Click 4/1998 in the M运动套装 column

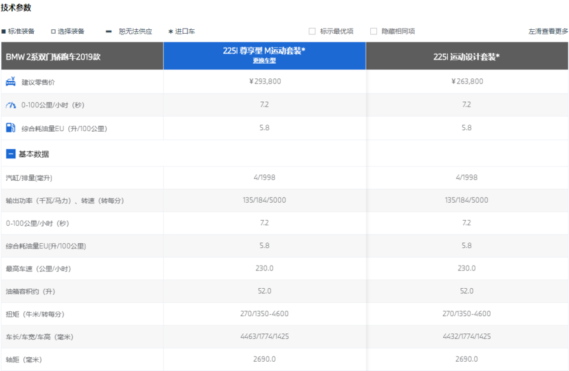pos(264,177)
